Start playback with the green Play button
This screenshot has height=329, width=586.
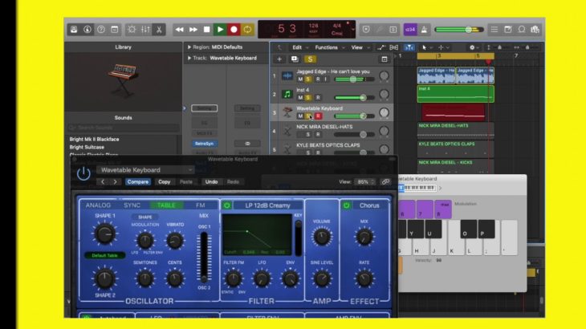pos(220,30)
